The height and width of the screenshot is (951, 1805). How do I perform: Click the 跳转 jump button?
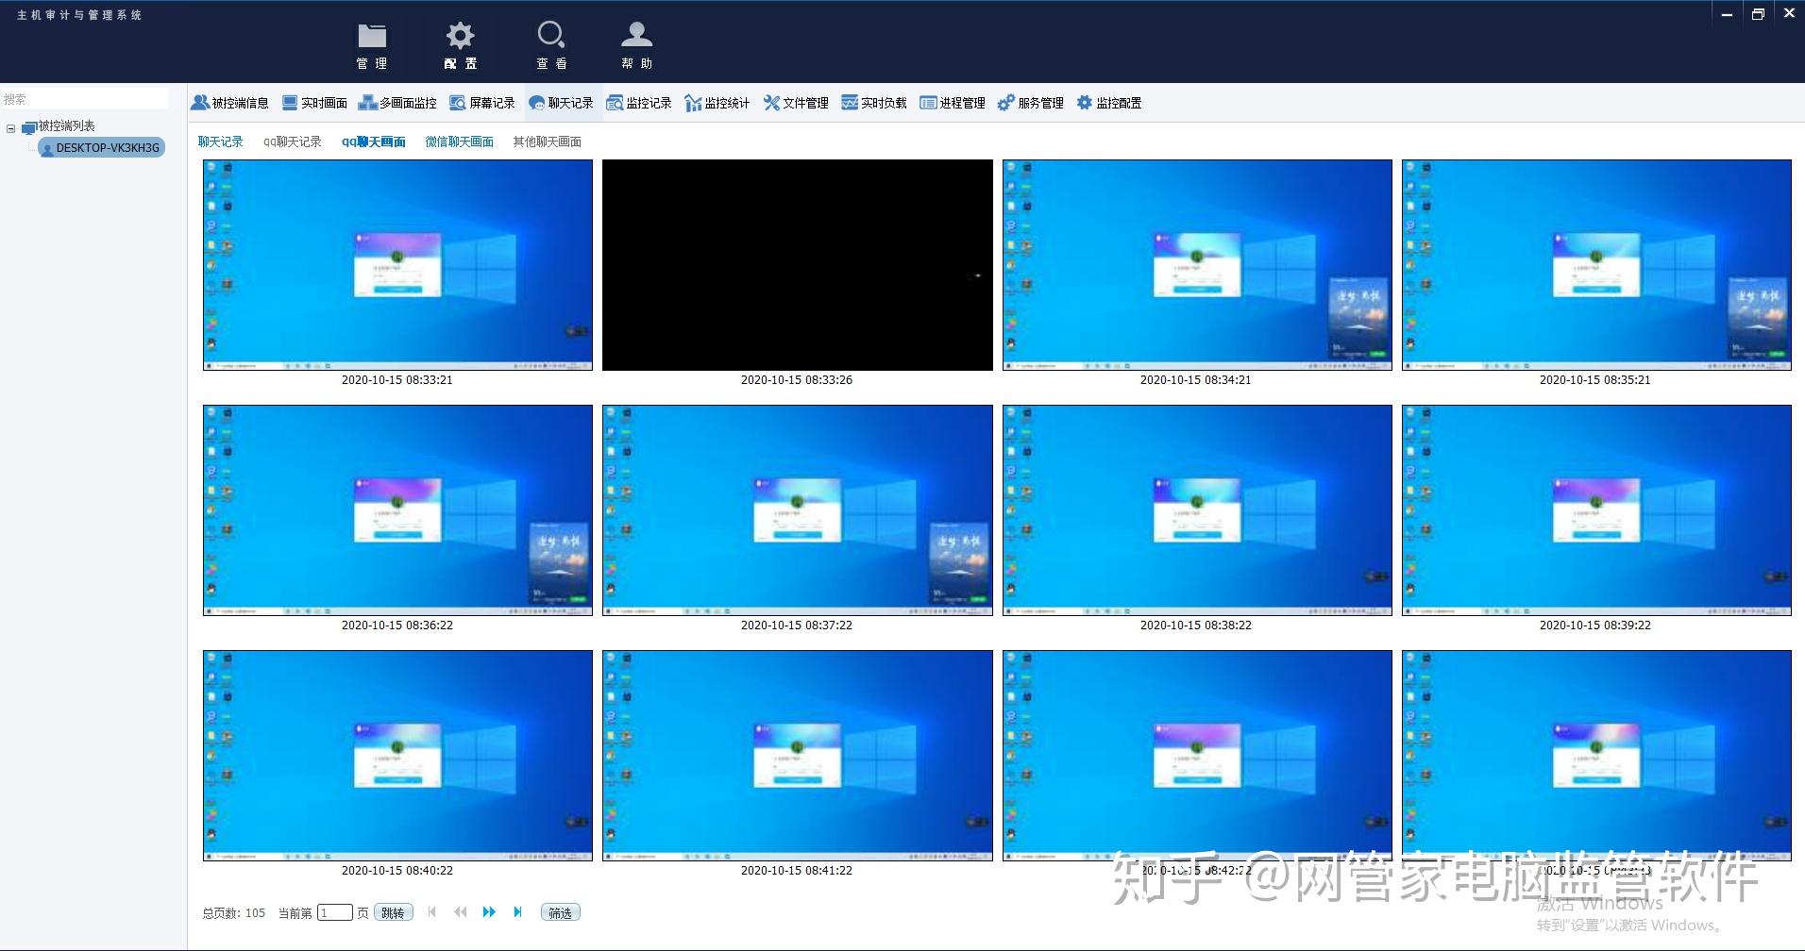coord(393,912)
